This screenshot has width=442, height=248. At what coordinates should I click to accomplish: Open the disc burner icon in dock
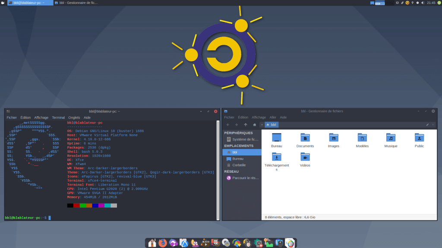(226, 243)
